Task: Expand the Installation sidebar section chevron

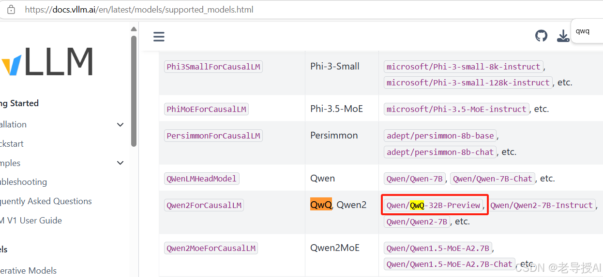Action: click(x=121, y=125)
